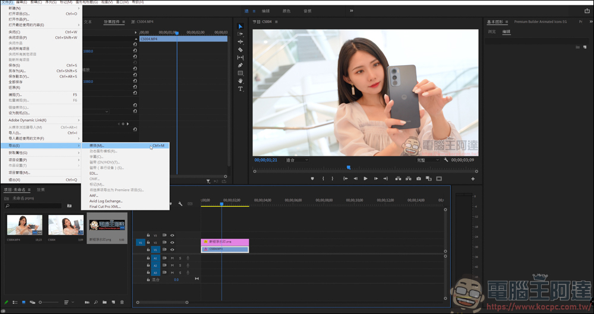
Task: Step forward one frame
Action: coord(376,179)
